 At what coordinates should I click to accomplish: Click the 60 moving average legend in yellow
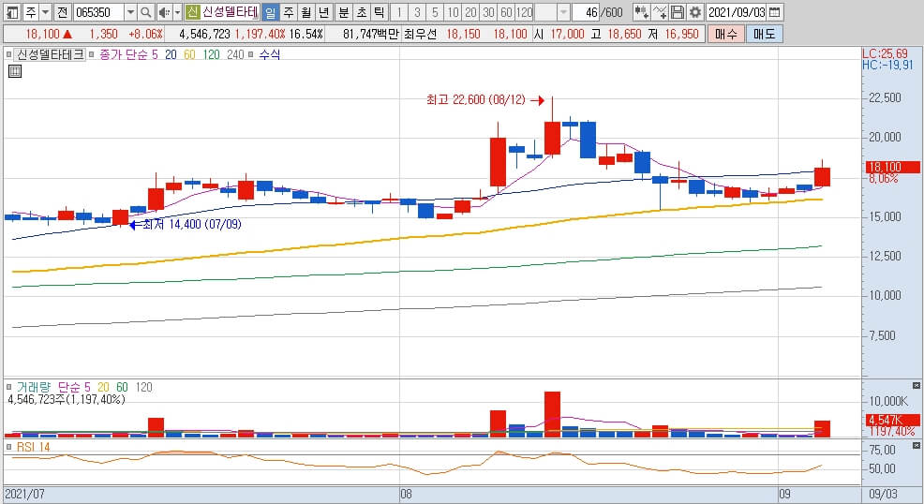189,54
